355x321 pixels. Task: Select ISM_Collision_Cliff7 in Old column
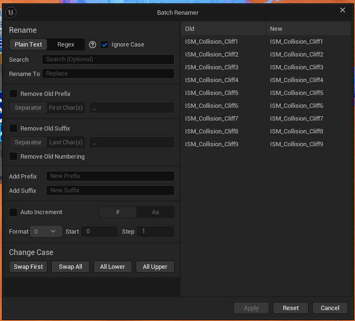pos(212,119)
